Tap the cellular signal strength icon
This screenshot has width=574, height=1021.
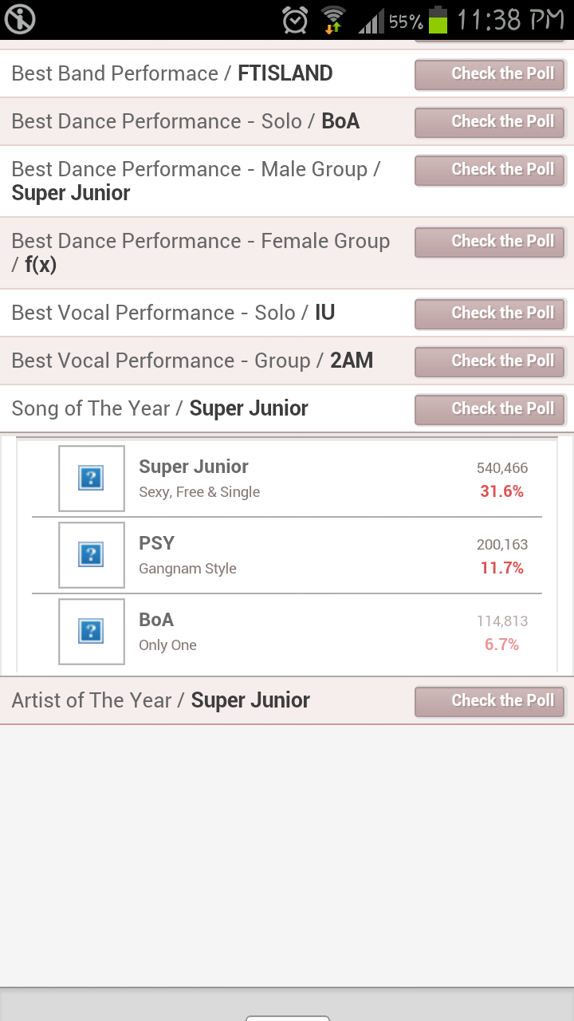click(371, 22)
